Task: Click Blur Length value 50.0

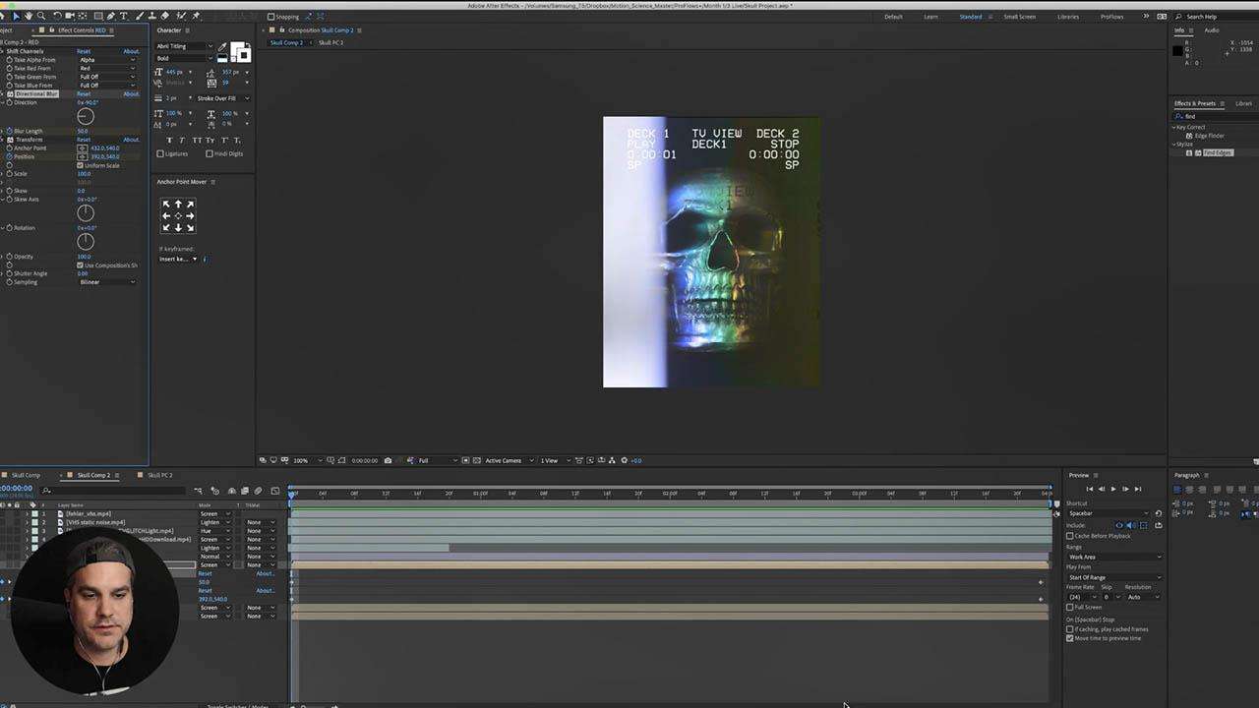Action: pos(83,131)
